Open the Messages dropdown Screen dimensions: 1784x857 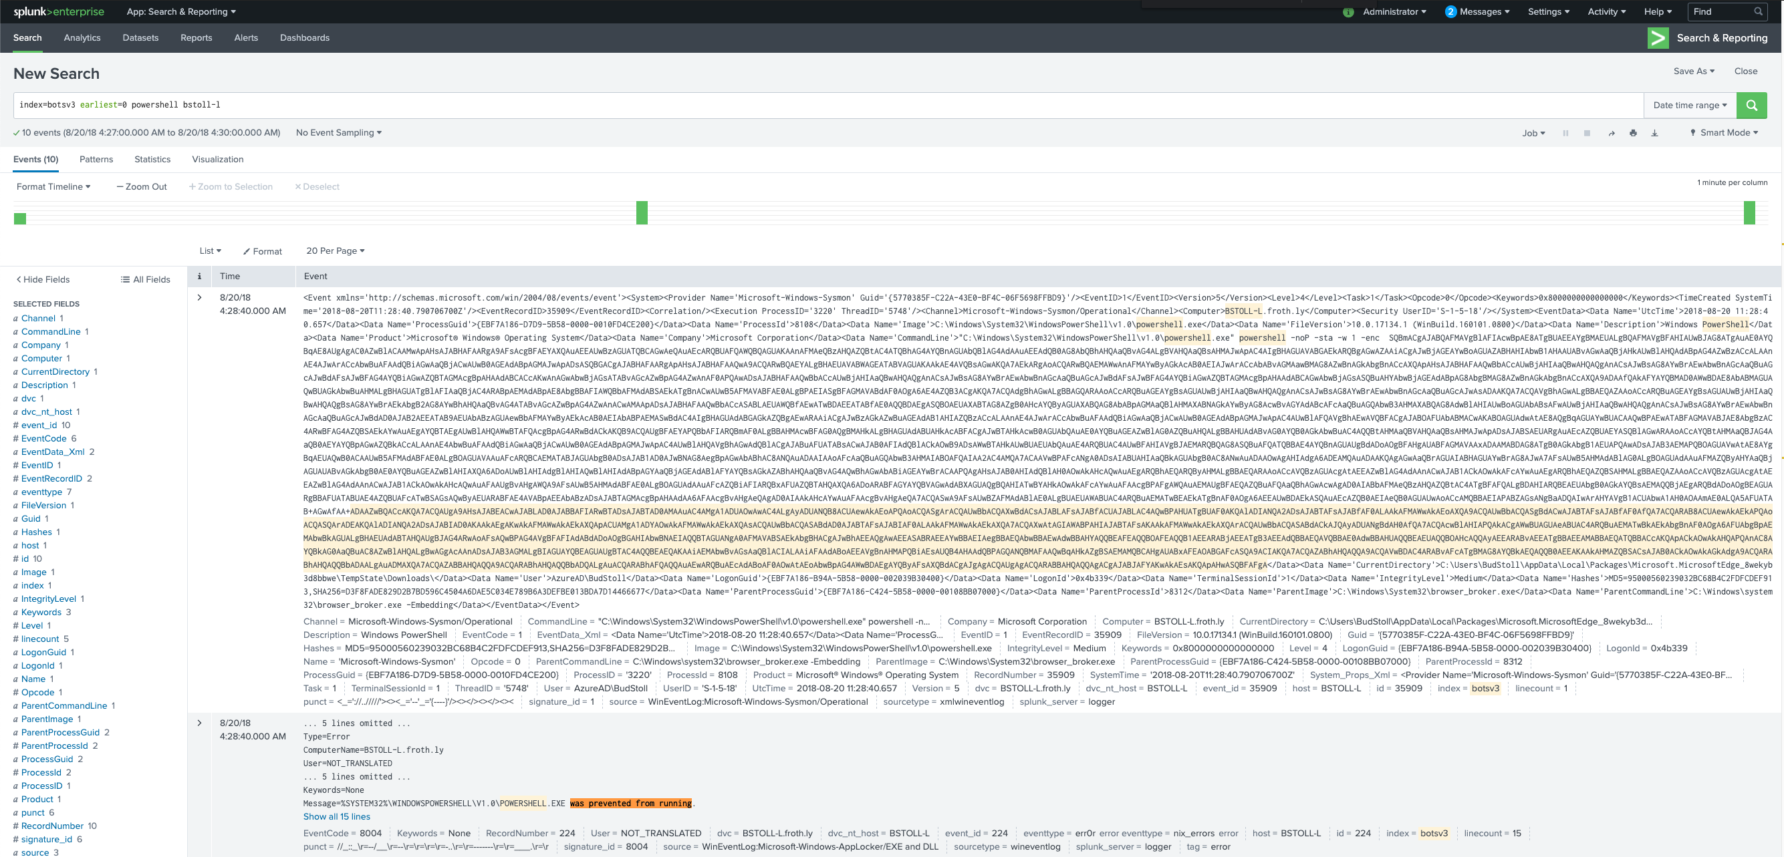(x=1484, y=12)
